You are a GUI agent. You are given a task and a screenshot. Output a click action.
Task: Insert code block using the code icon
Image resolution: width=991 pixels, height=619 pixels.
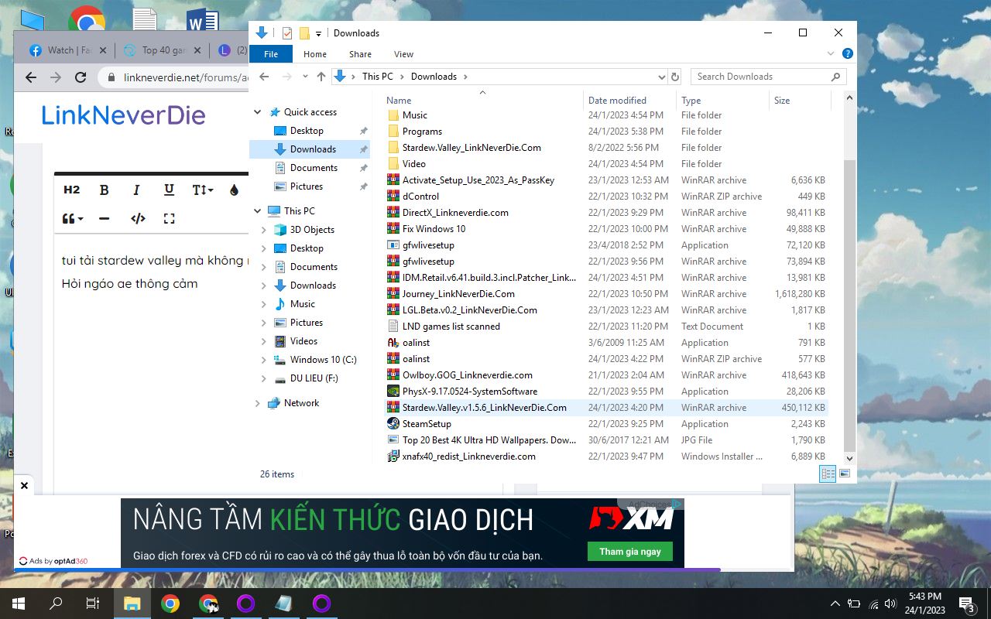click(x=138, y=219)
